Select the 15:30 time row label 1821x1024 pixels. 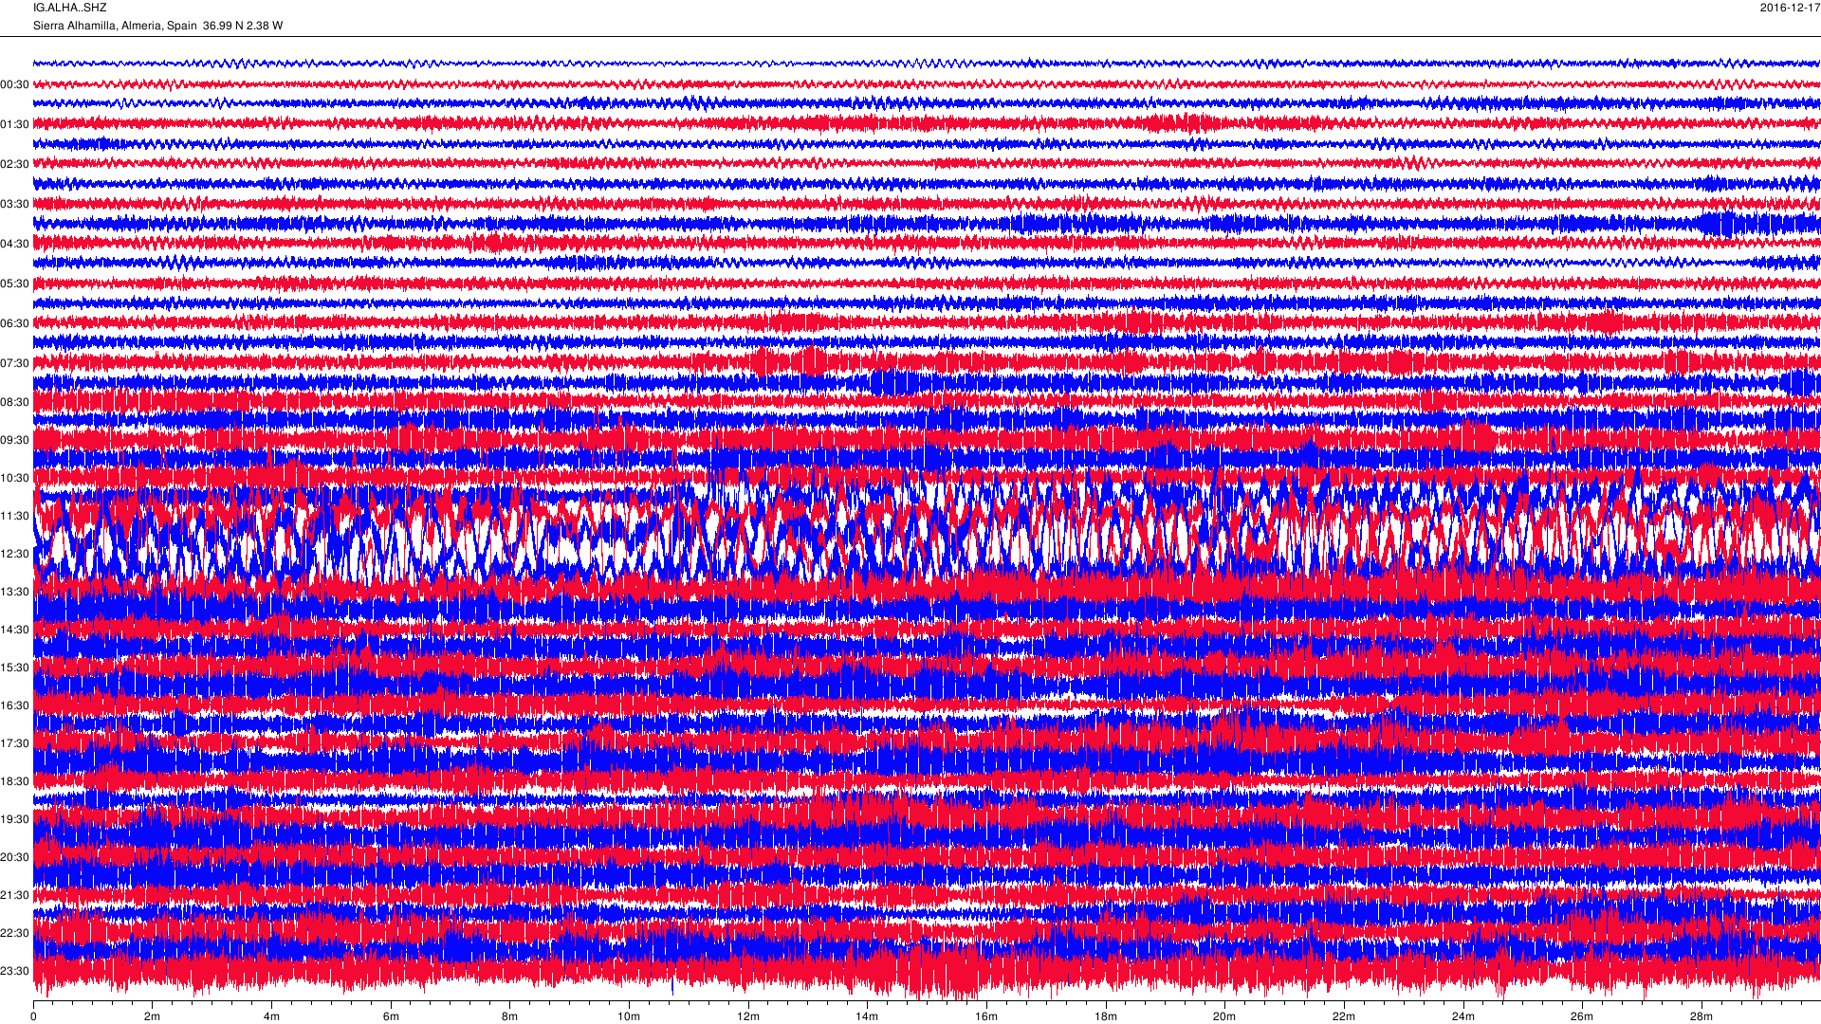(15, 667)
